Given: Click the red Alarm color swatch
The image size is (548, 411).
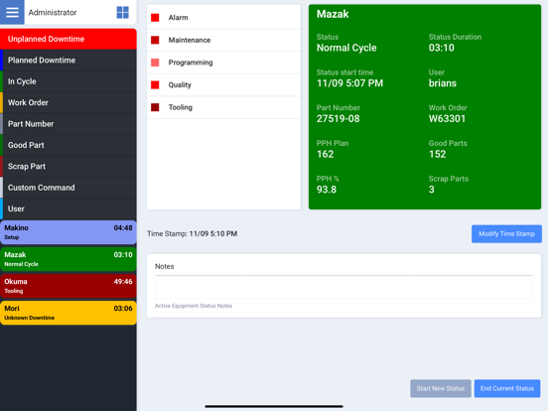Looking at the screenshot, I should point(155,18).
